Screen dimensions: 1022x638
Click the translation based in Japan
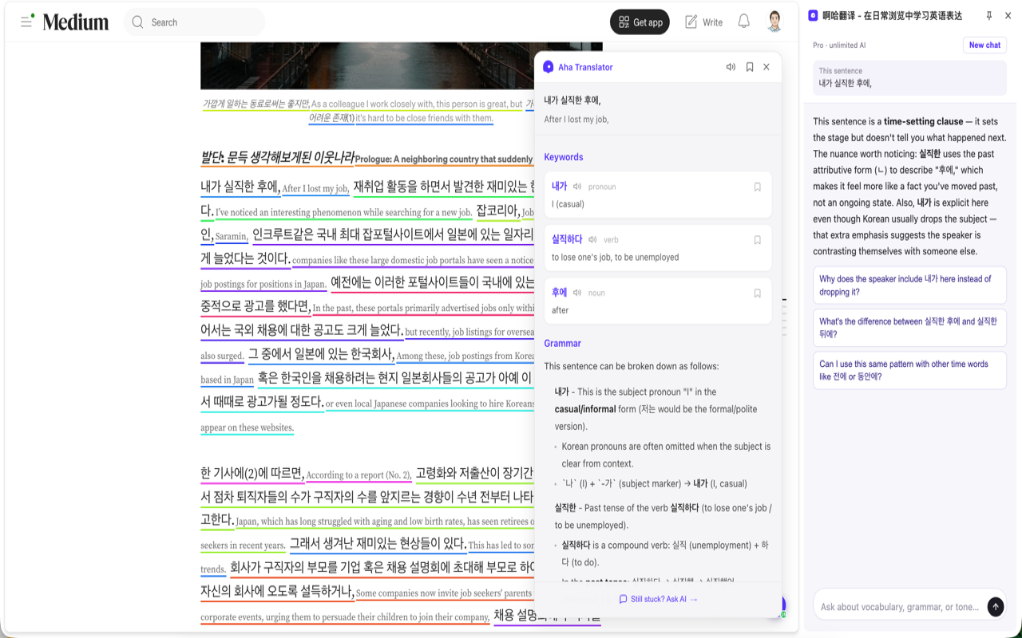[227, 380]
